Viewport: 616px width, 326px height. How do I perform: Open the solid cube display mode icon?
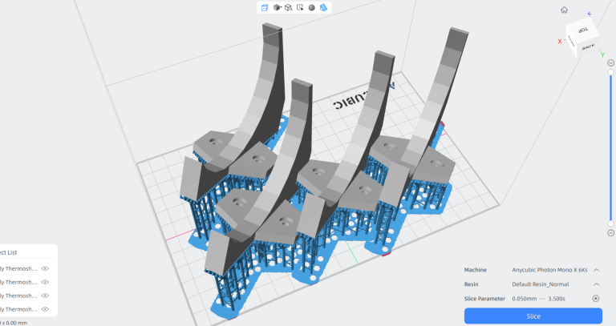tap(277, 8)
